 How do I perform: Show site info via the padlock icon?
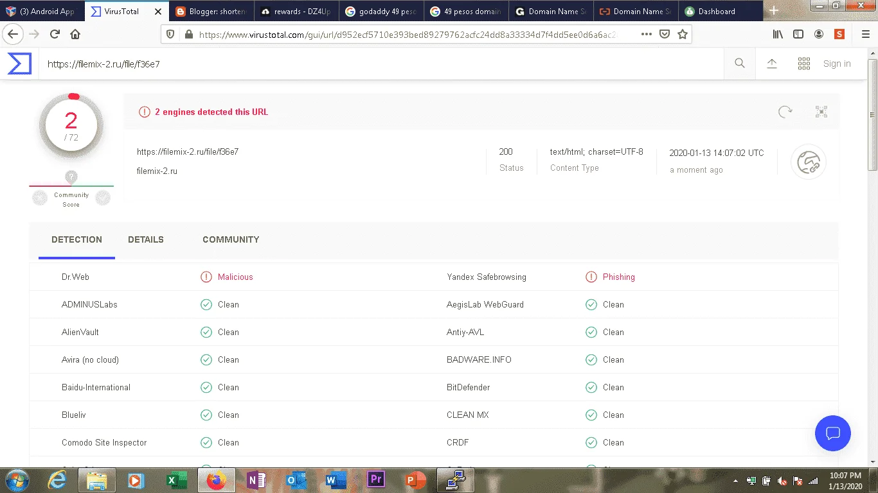click(188, 35)
